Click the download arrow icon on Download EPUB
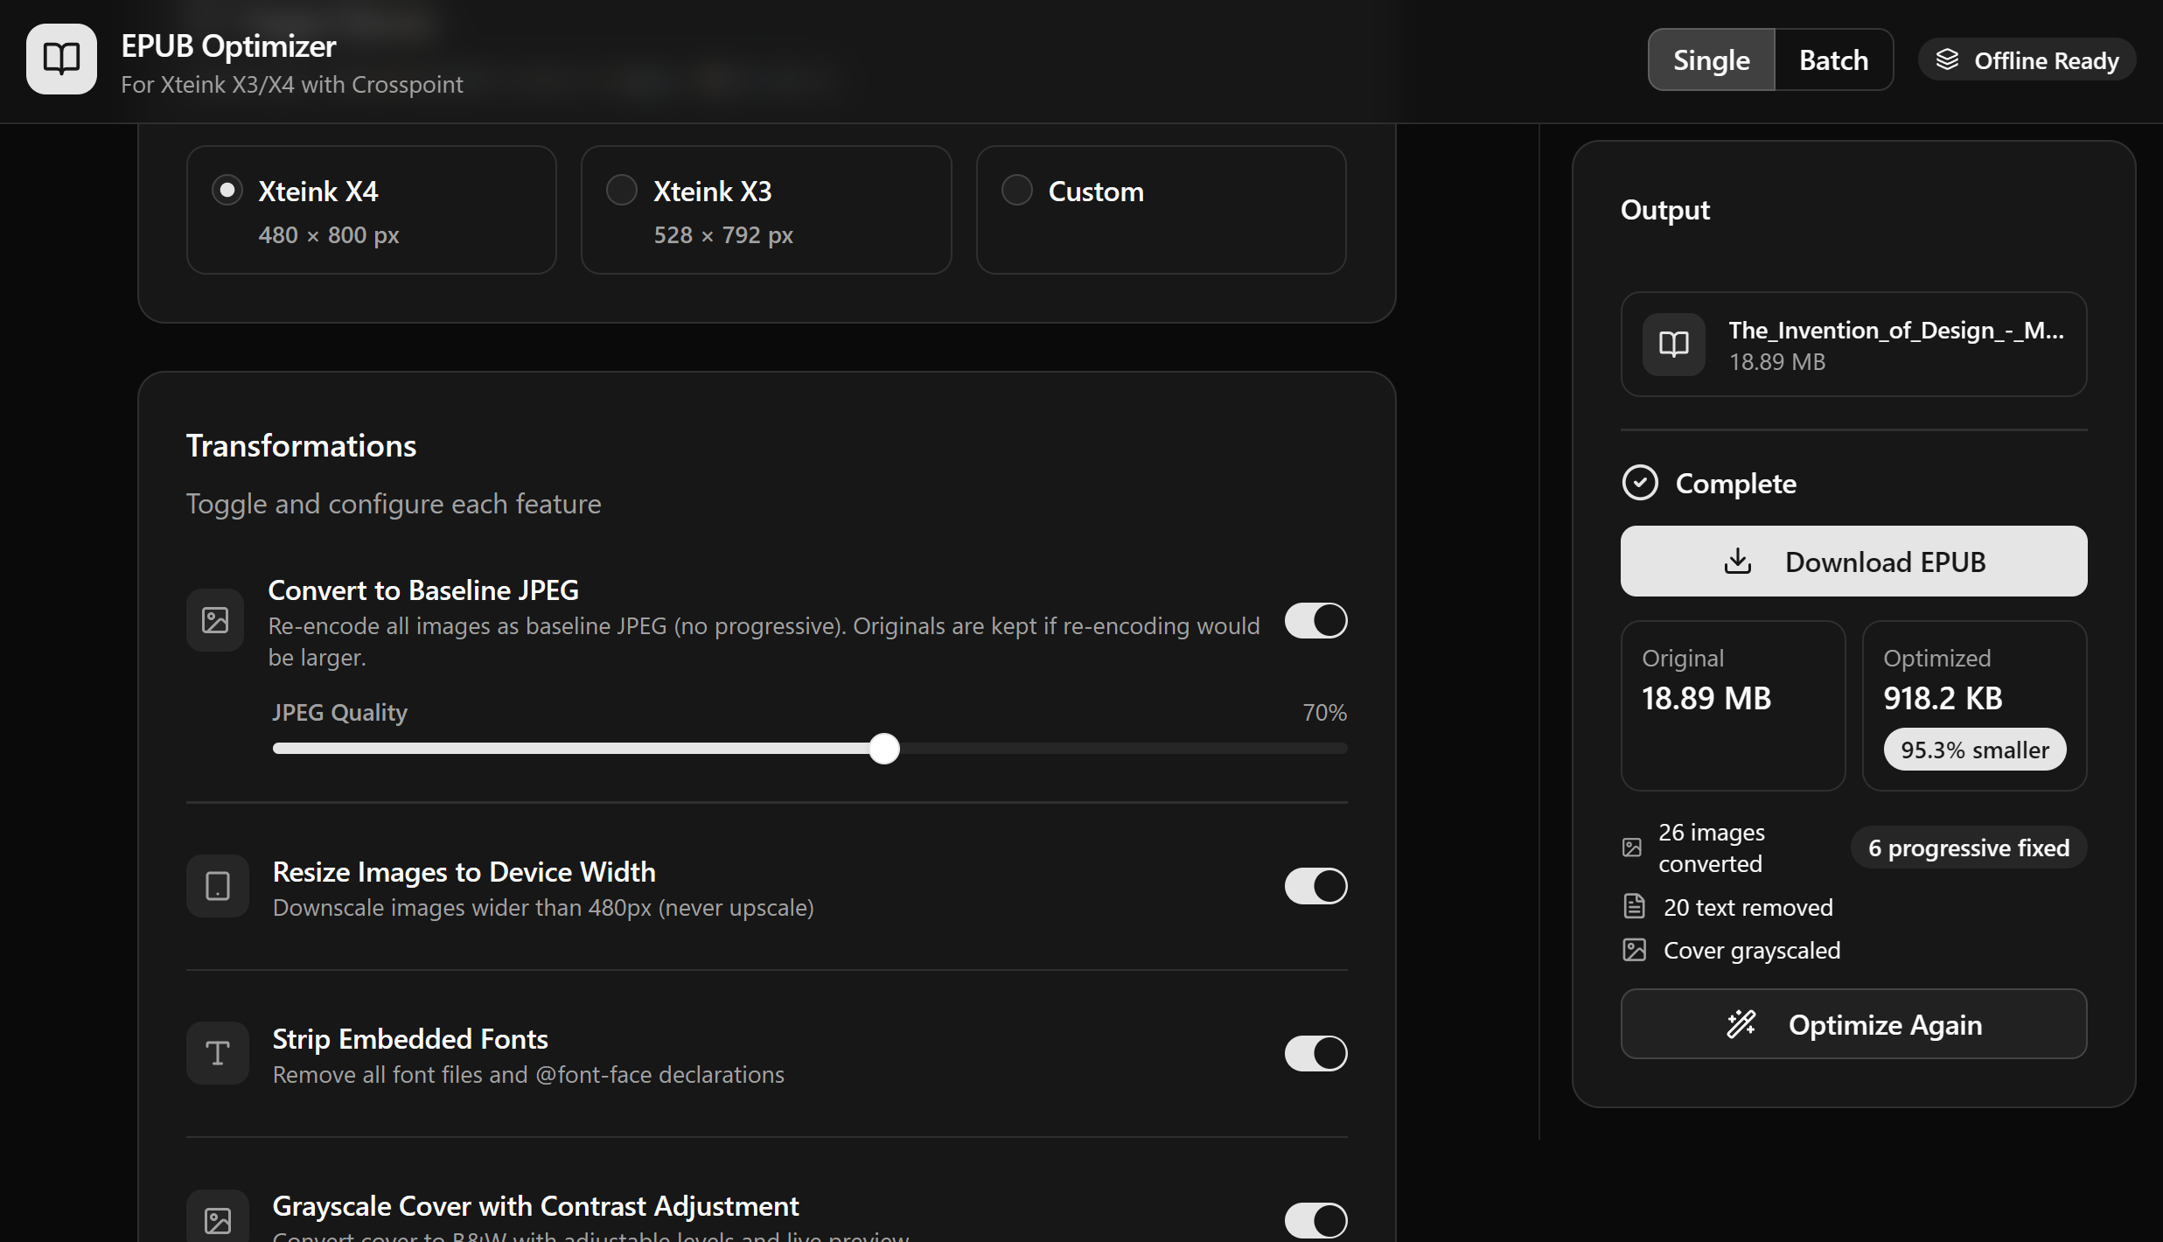 pyautogui.click(x=1738, y=562)
